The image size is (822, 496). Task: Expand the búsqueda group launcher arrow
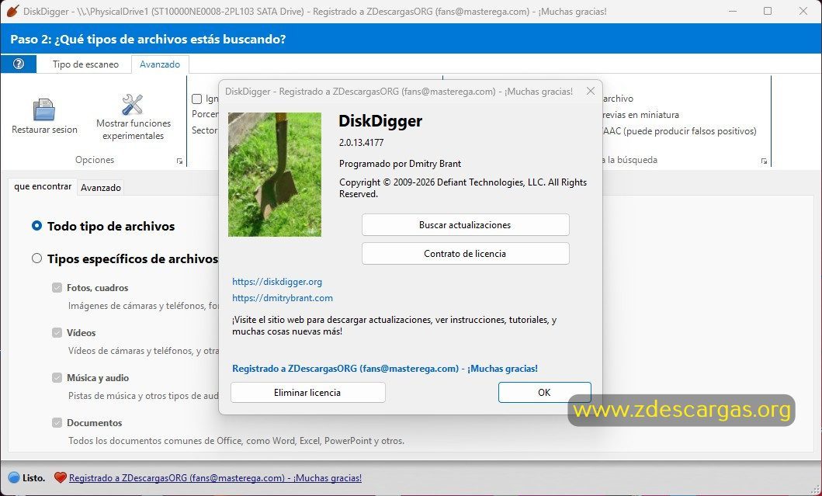tap(764, 161)
